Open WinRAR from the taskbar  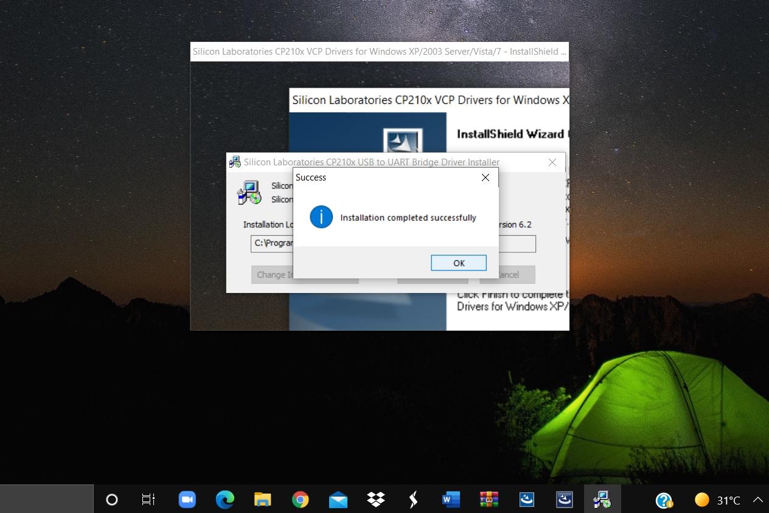[488, 500]
